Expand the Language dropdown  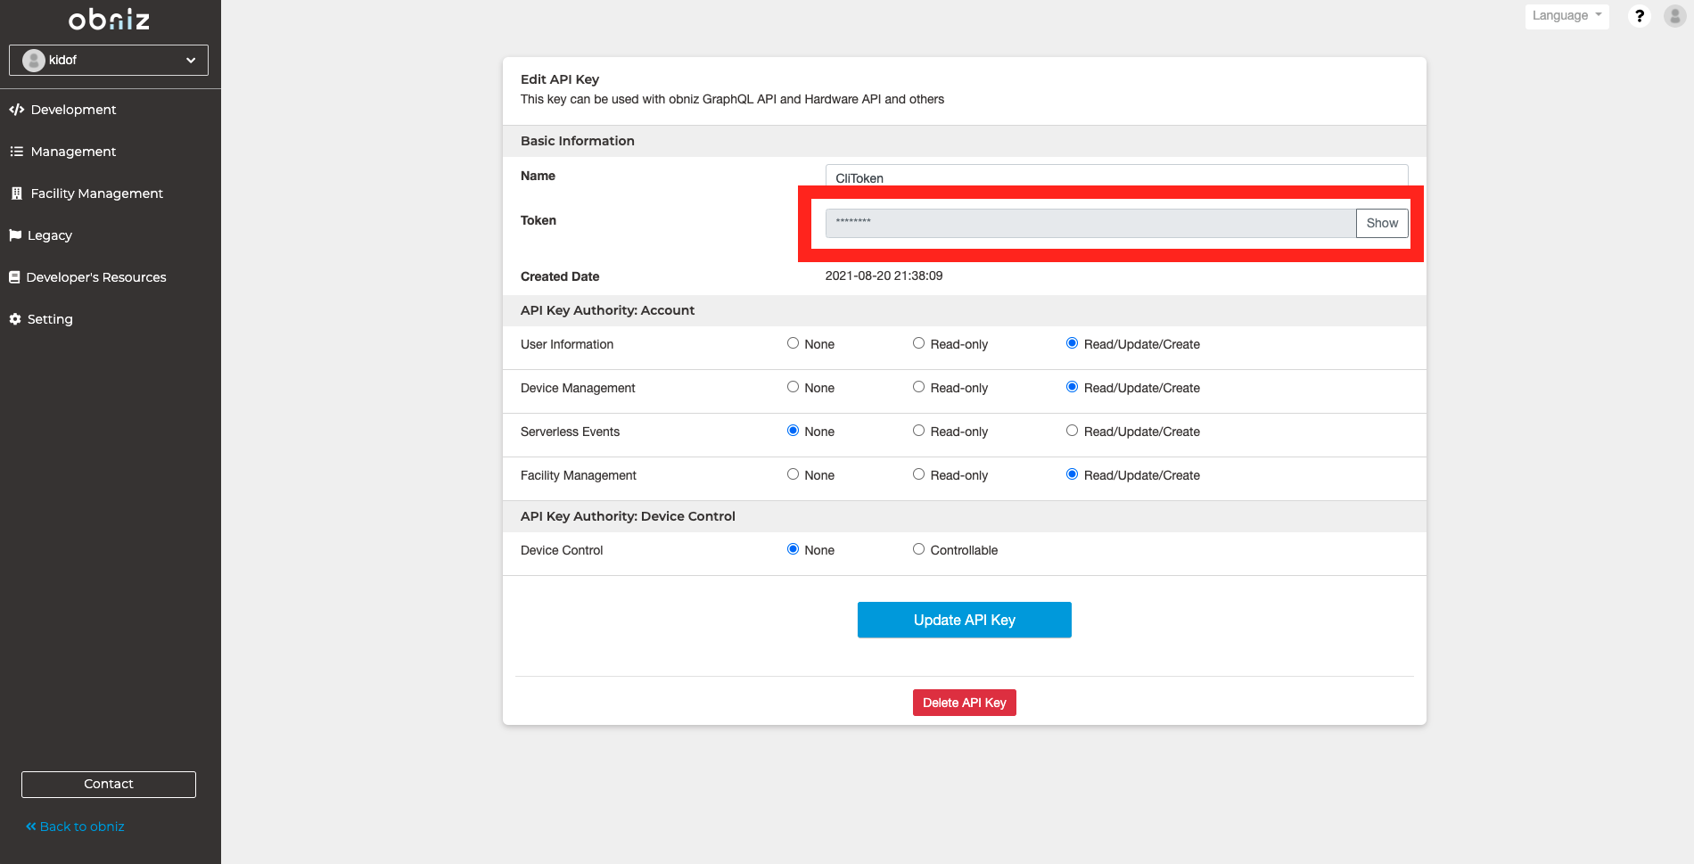coord(1567,16)
